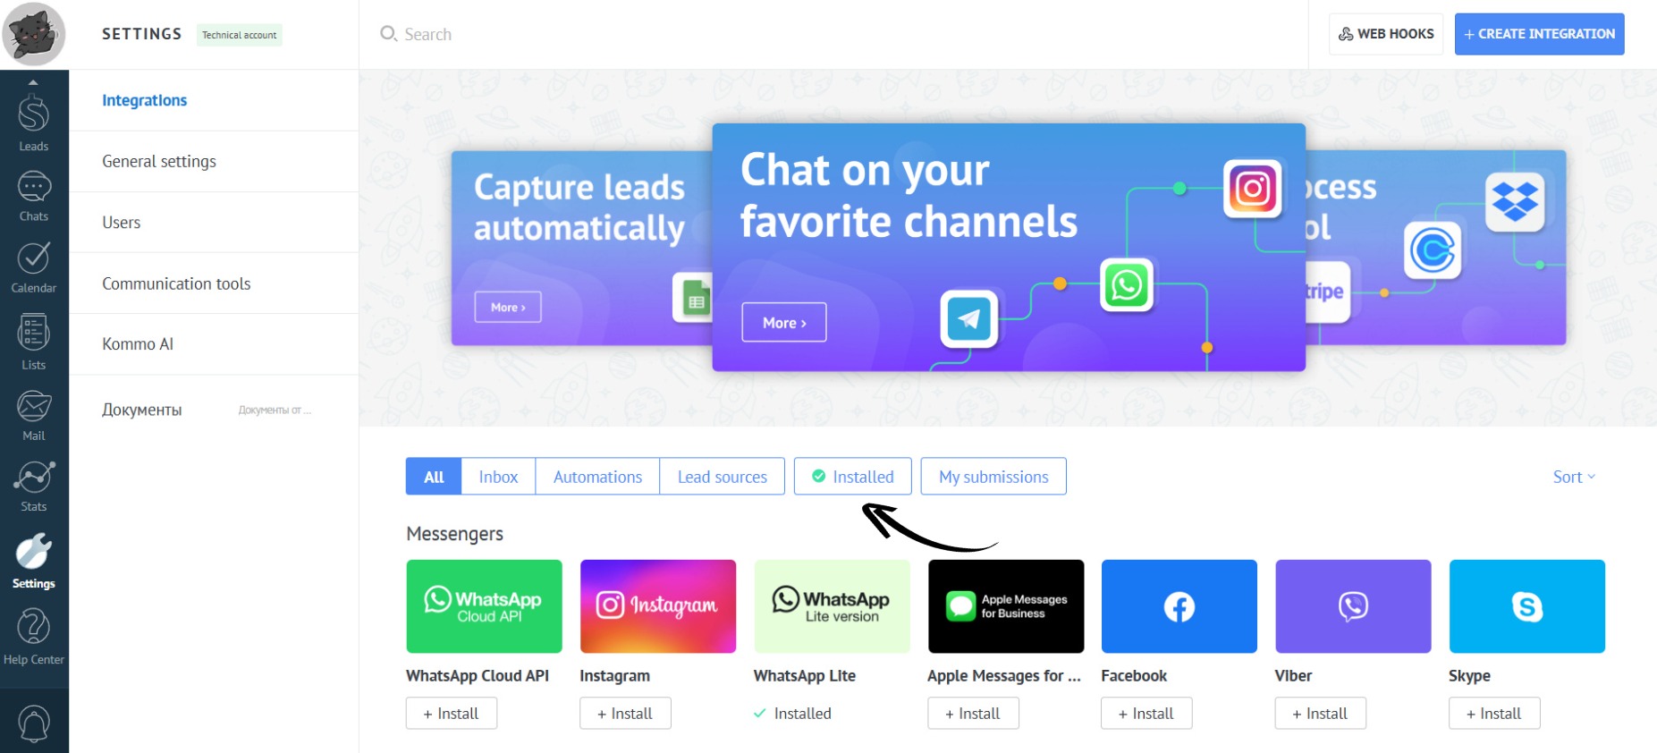Open Leads from the left sidebar
Image resolution: width=1657 pixels, height=753 pixels.
pyautogui.click(x=33, y=123)
